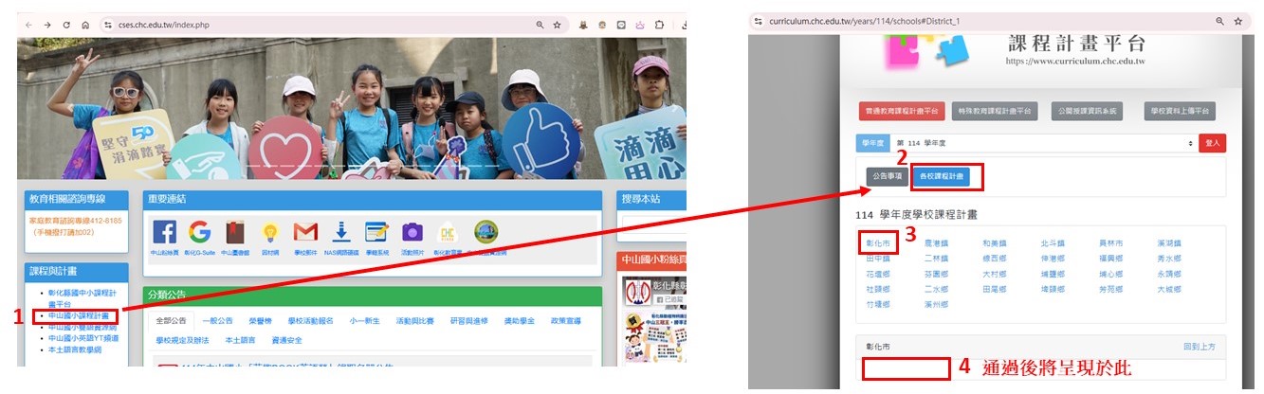Click the 學校資料上傳平台 button
Image resolution: width=1264 pixels, height=394 pixels.
(1180, 111)
